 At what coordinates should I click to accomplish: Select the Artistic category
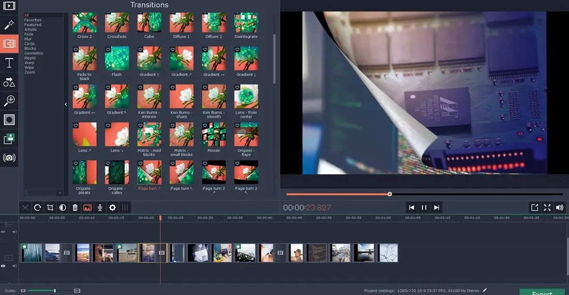click(x=31, y=30)
